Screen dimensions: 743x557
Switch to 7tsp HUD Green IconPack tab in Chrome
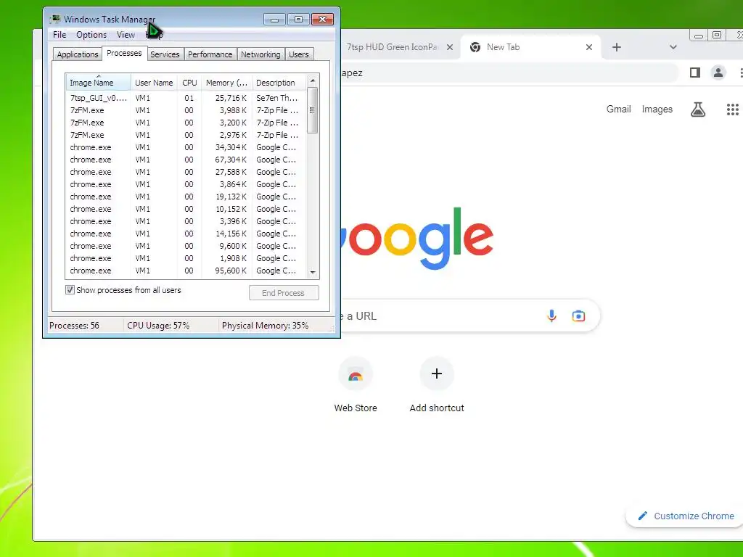pos(399,47)
